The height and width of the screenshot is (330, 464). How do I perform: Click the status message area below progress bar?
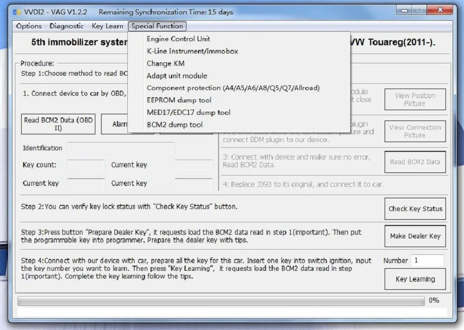point(233,312)
